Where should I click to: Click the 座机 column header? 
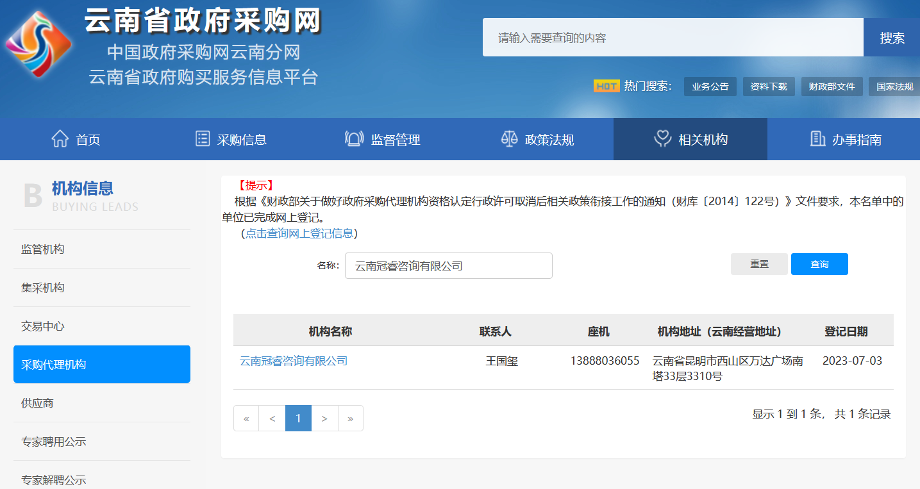[x=599, y=331]
